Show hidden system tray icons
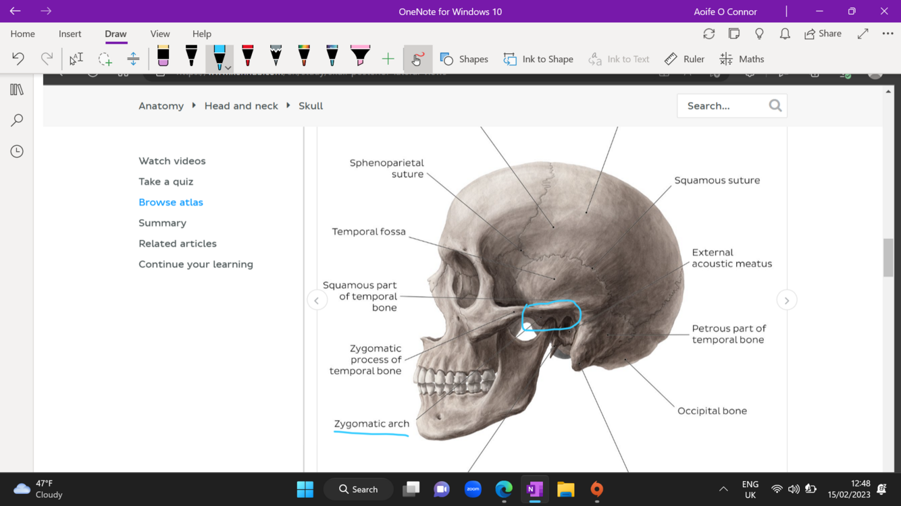Image resolution: width=901 pixels, height=506 pixels. (x=723, y=489)
